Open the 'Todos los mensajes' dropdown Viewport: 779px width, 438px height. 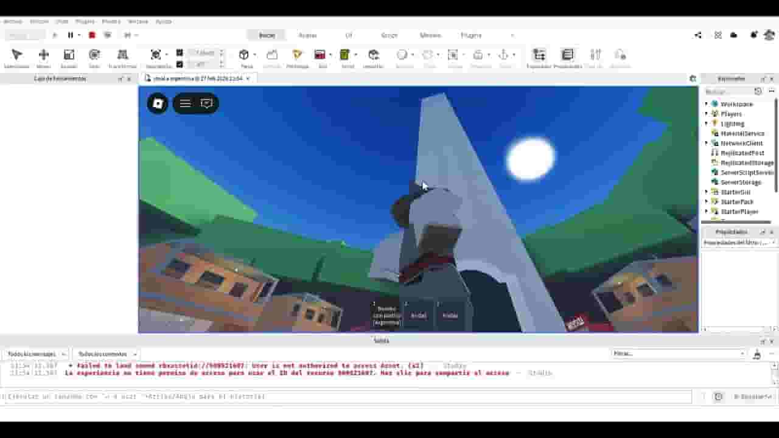[36, 354]
